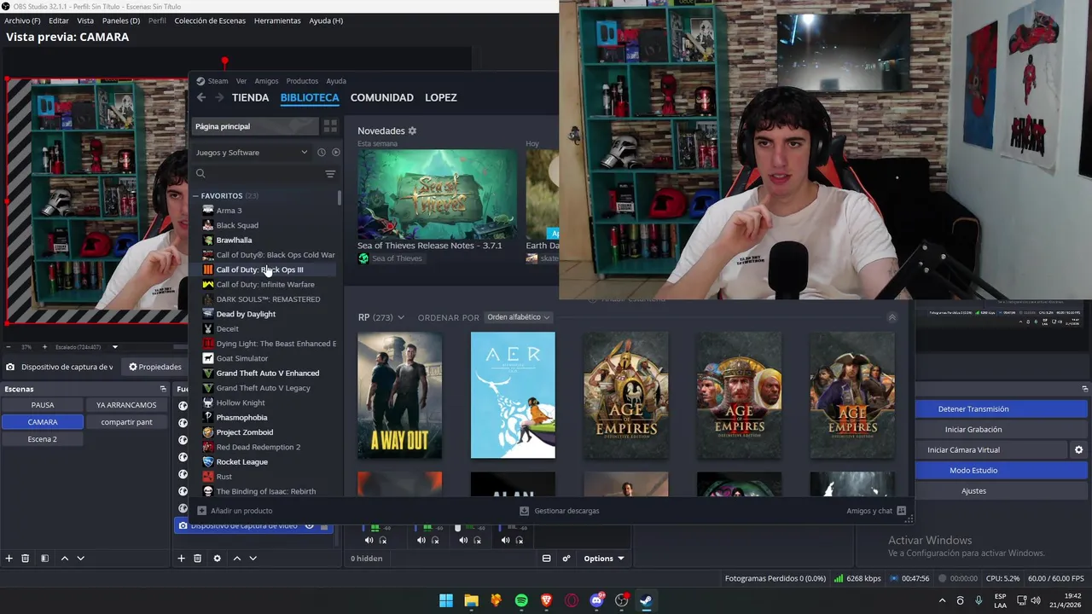Pop out the Escenas panel icon
The height and width of the screenshot is (614, 1092).
[163, 389]
